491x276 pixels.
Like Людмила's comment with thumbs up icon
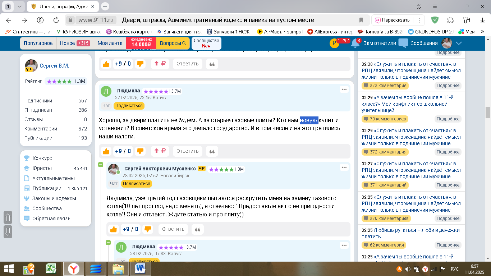pyautogui.click(x=105, y=151)
